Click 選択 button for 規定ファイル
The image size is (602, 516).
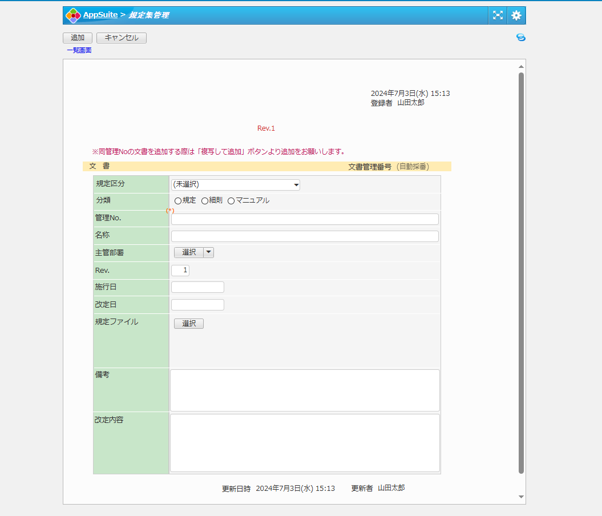(189, 324)
